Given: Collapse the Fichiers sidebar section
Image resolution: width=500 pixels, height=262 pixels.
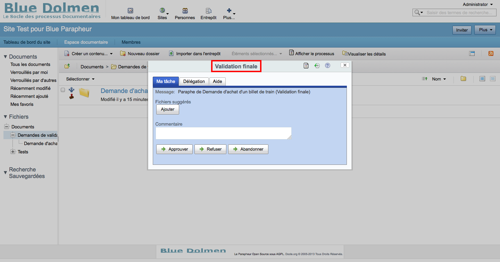Looking at the screenshot, I should (5, 117).
